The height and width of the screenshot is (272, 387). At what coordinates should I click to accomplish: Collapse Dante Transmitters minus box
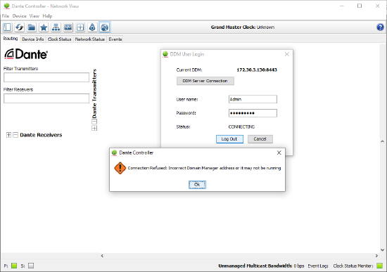[x=94, y=122]
